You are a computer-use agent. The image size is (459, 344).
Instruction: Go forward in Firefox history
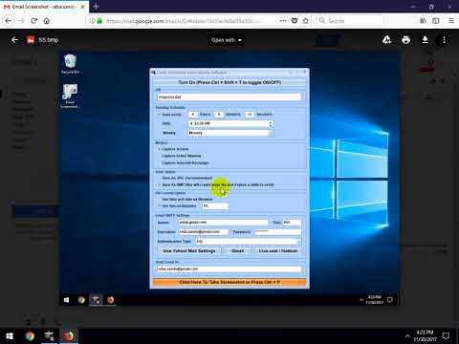point(21,21)
